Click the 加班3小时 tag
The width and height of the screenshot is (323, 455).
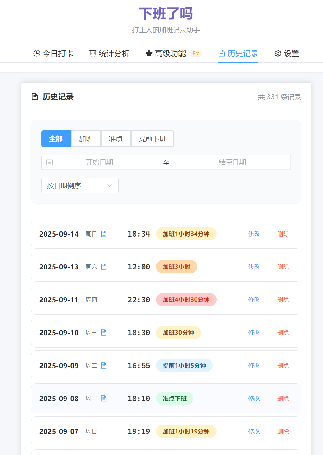coord(177,267)
